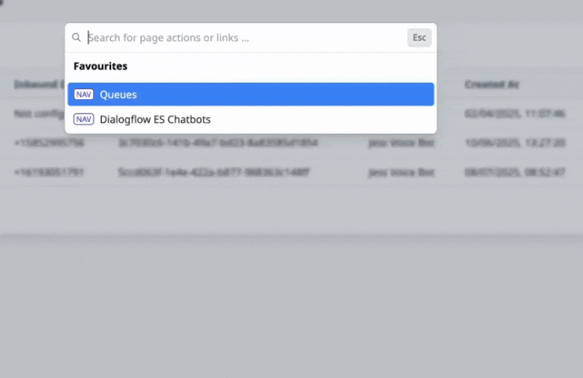Click the magnifying glass search icon
Image resolution: width=583 pixels, height=378 pixels.
76,38
